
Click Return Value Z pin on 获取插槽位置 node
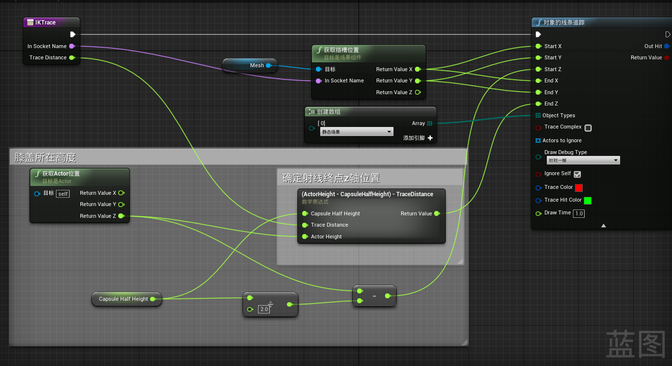click(x=417, y=92)
